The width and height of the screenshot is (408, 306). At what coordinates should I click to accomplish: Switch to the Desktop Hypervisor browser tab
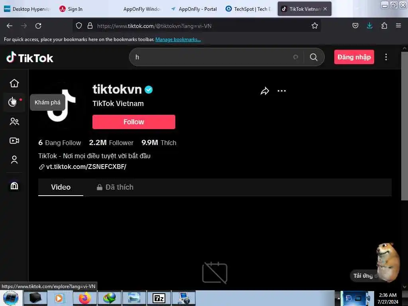coord(27,9)
